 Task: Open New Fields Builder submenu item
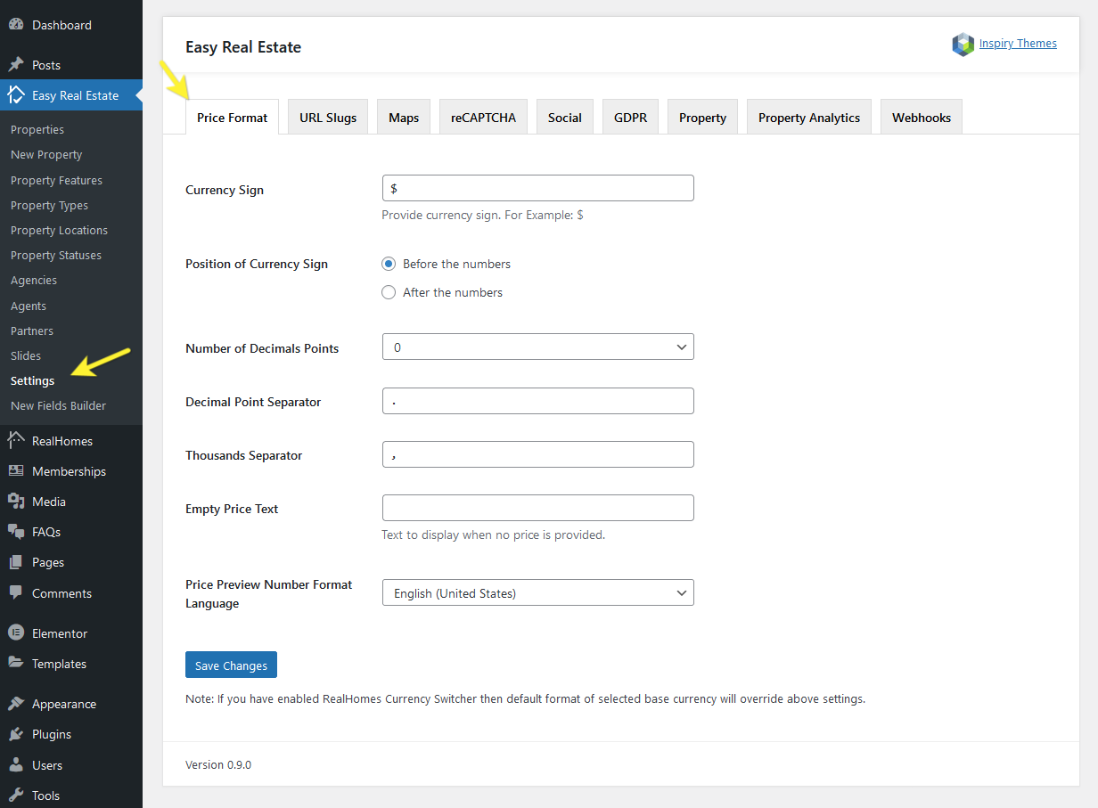[x=58, y=405]
